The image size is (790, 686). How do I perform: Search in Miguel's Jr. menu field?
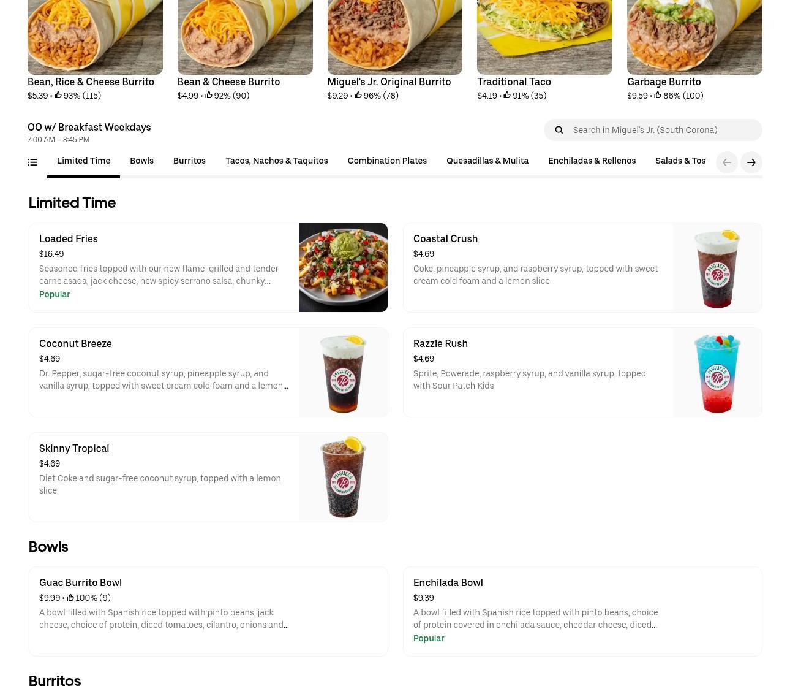point(653,130)
